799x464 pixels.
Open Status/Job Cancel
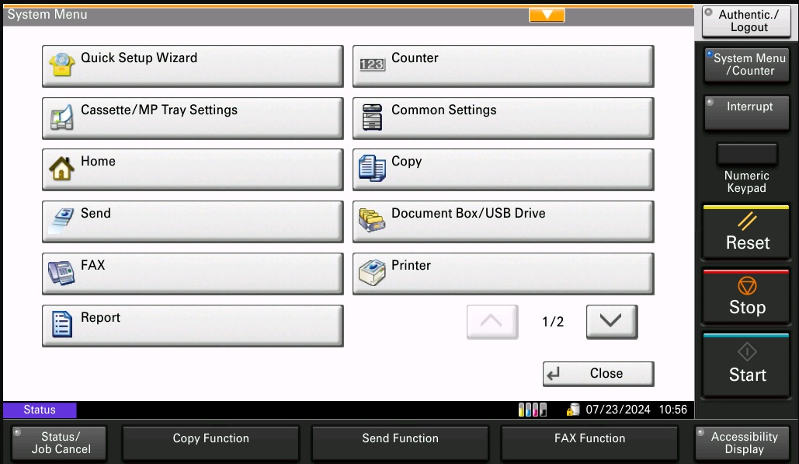coord(60,442)
